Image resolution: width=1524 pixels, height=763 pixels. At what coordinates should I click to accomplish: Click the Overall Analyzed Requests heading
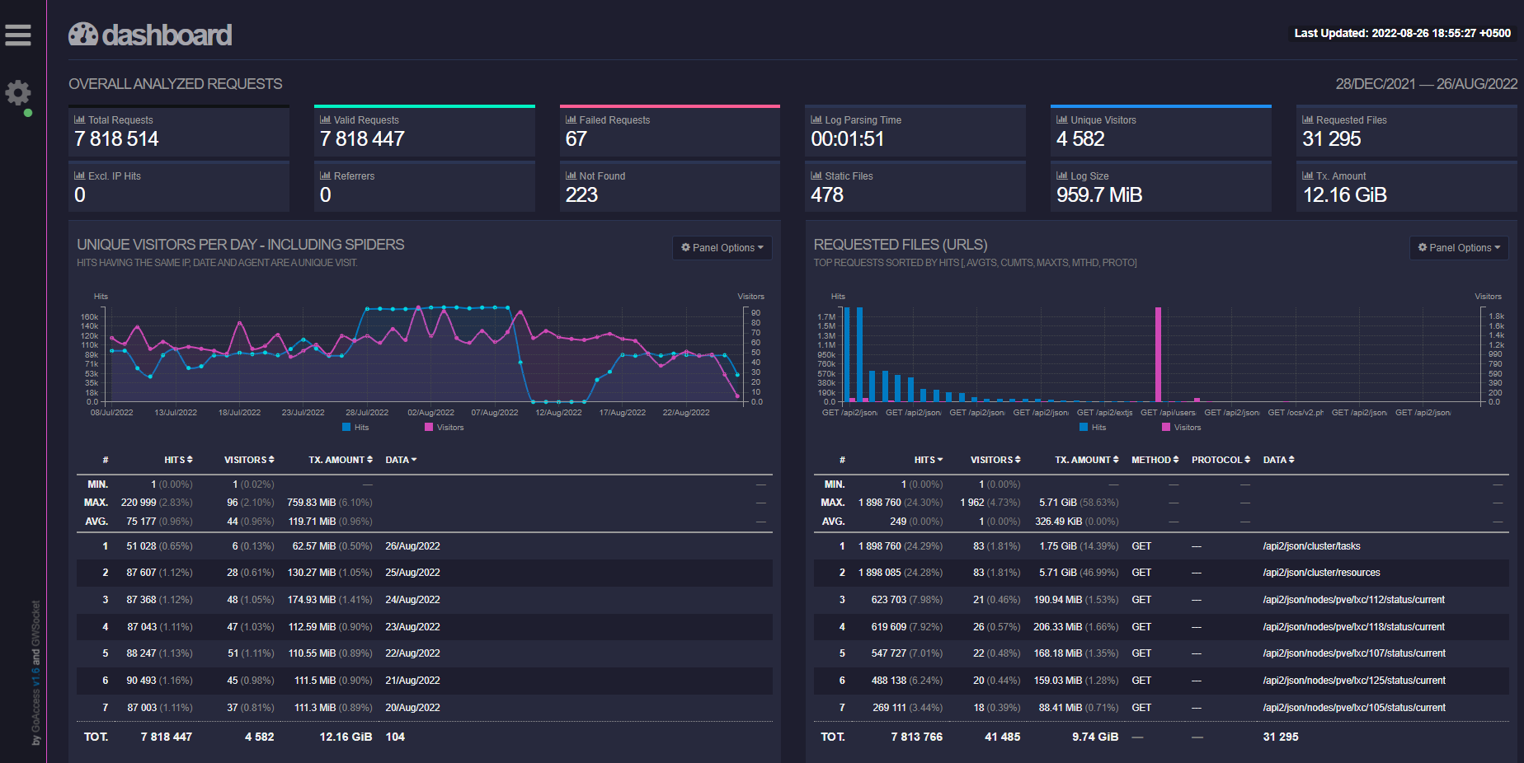(x=175, y=84)
